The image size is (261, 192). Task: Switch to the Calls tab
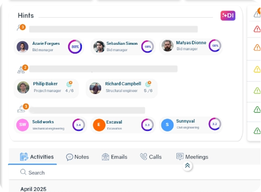coord(151,157)
